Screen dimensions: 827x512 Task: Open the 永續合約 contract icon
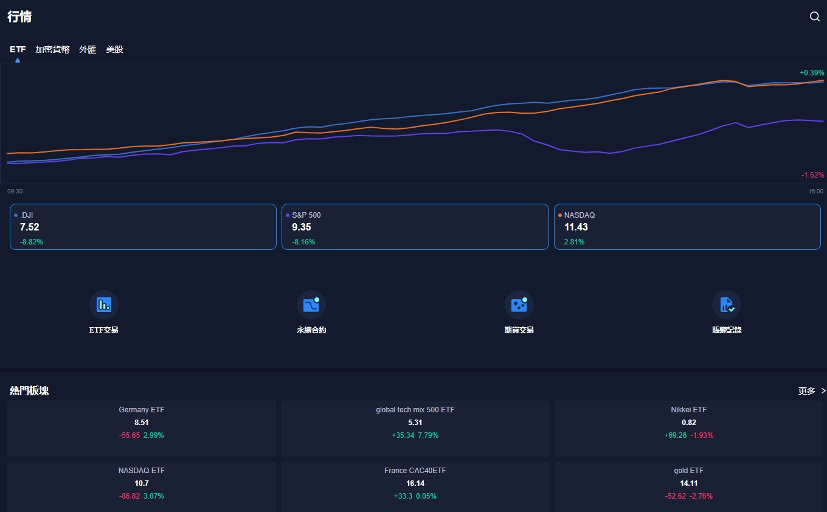(311, 305)
